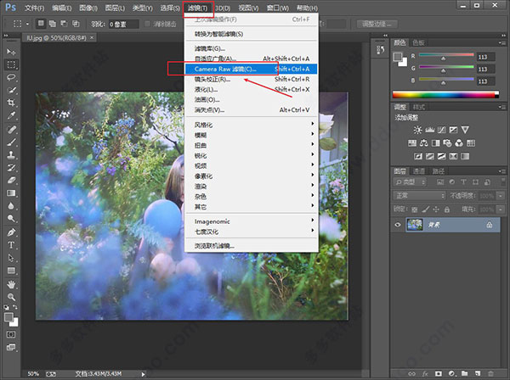This screenshot has width=510, height=380.
Task: Open tool preset picker dropdown arrow
Action: click(27, 24)
